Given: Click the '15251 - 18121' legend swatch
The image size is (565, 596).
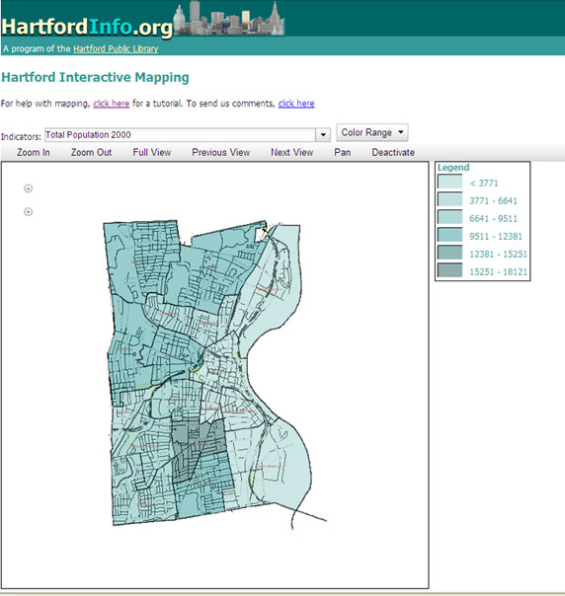Looking at the screenshot, I should tap(449, 270).
